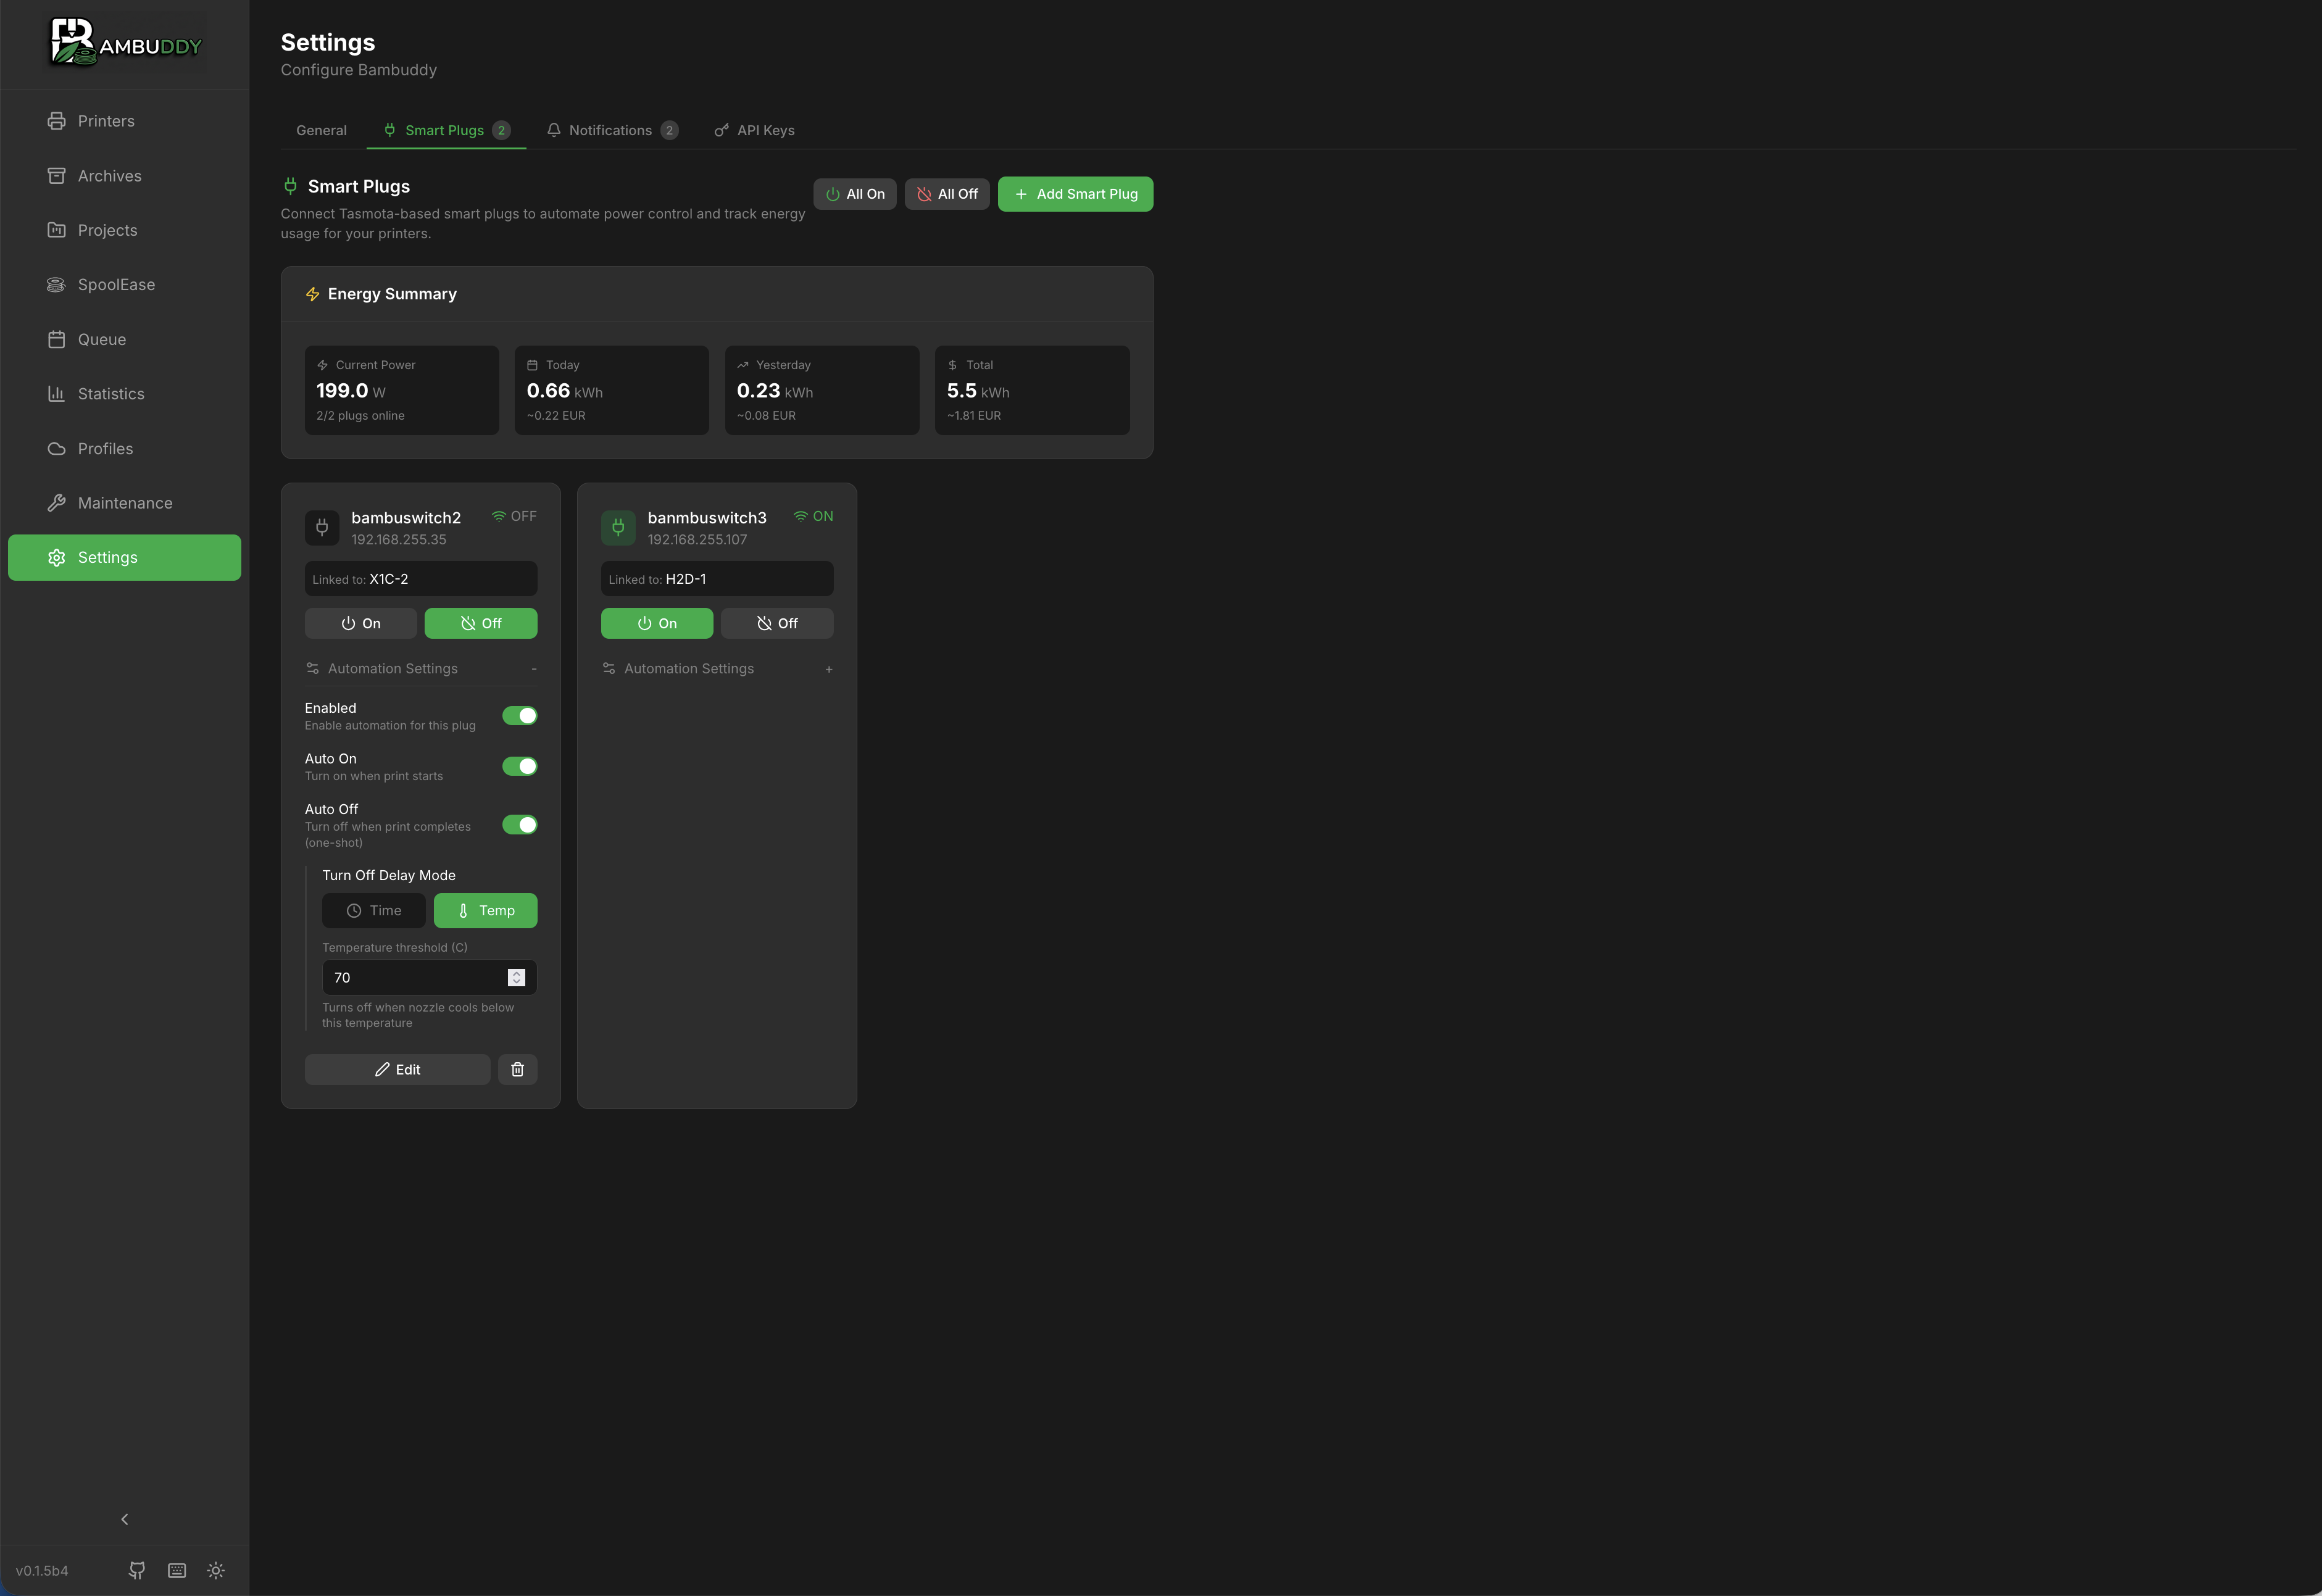The width and height of the screenshot is (2322, 1596).
Task: Select the Time delay mode
Action: 374,910
